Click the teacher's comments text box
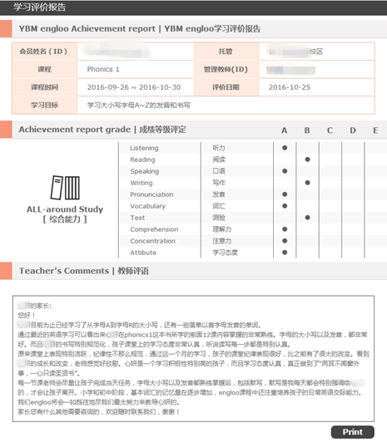 [193, 359]
